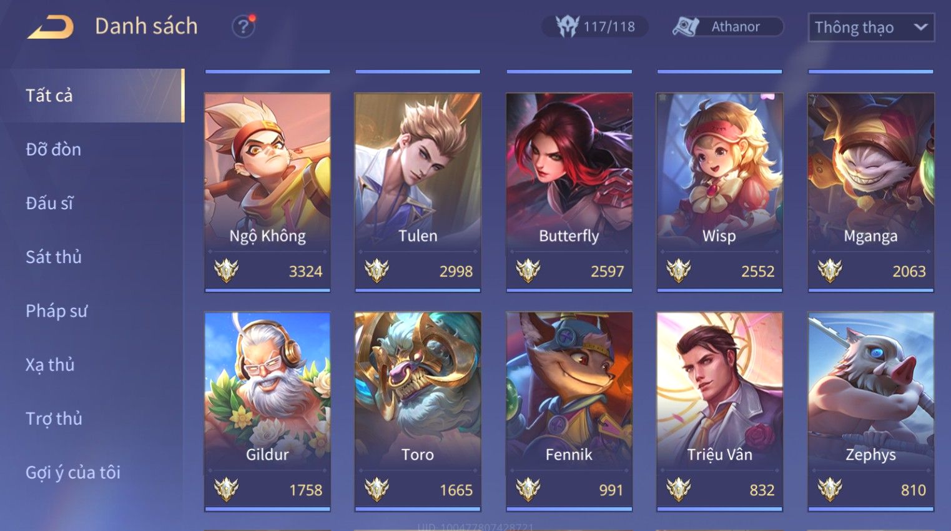Click Ngộ Không's mastery badge icon
This screenshot has height=531, width=951.
226,270
